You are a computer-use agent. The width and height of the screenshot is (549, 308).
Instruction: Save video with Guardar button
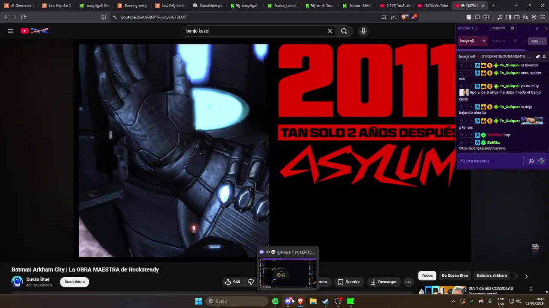pos(349,282)
